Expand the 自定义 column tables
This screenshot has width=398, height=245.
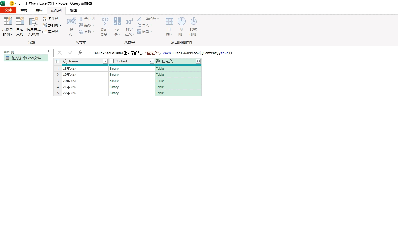(198, 61)
